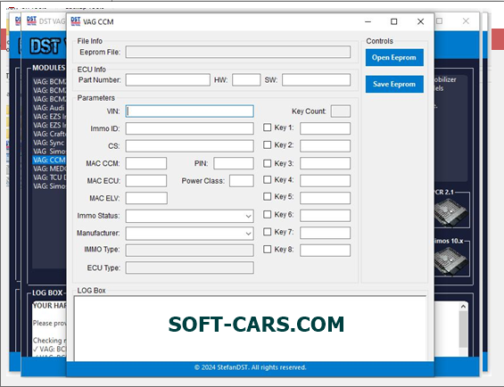Enable the Key 3 checkbox
This screenshot has width=504, height=387.
click(267, 163)
